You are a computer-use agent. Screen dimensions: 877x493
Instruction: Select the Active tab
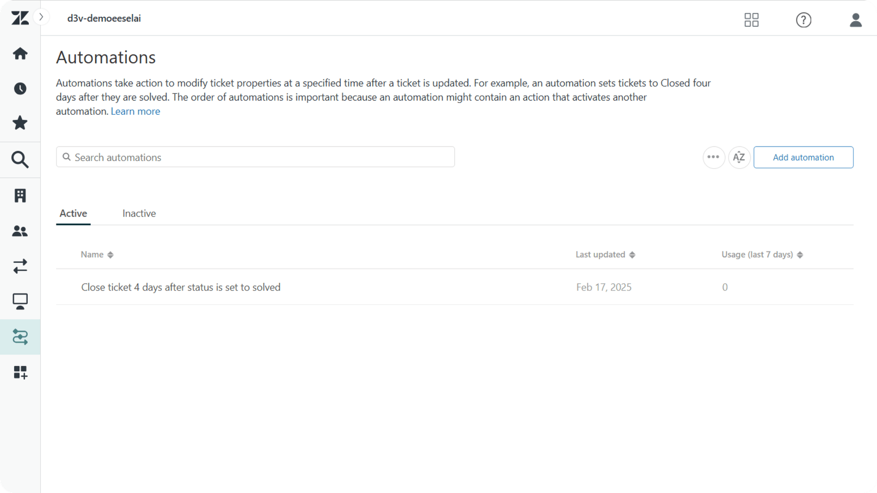point(73,213)
